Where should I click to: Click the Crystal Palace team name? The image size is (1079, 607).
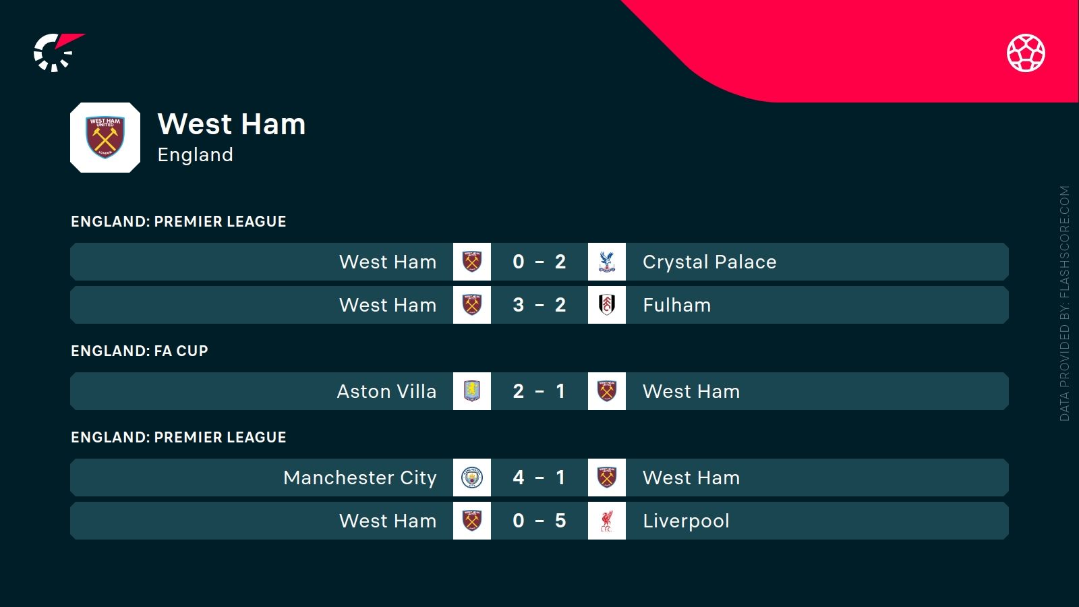[x=709, y=262]
